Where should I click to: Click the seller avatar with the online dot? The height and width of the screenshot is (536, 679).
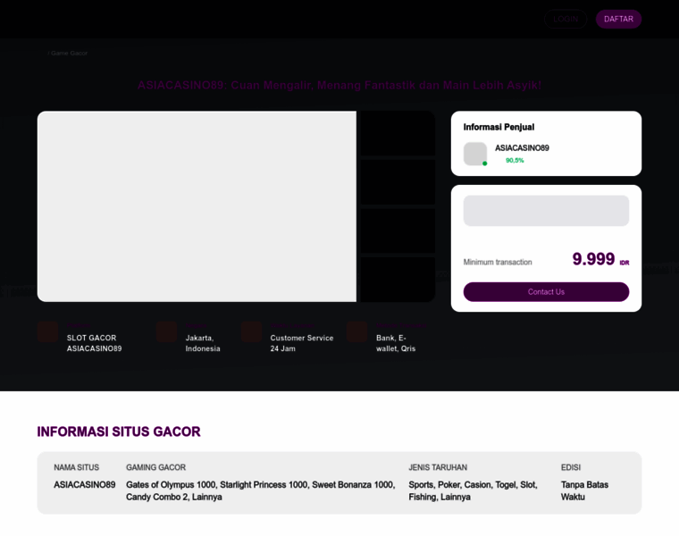coord(475,154)
